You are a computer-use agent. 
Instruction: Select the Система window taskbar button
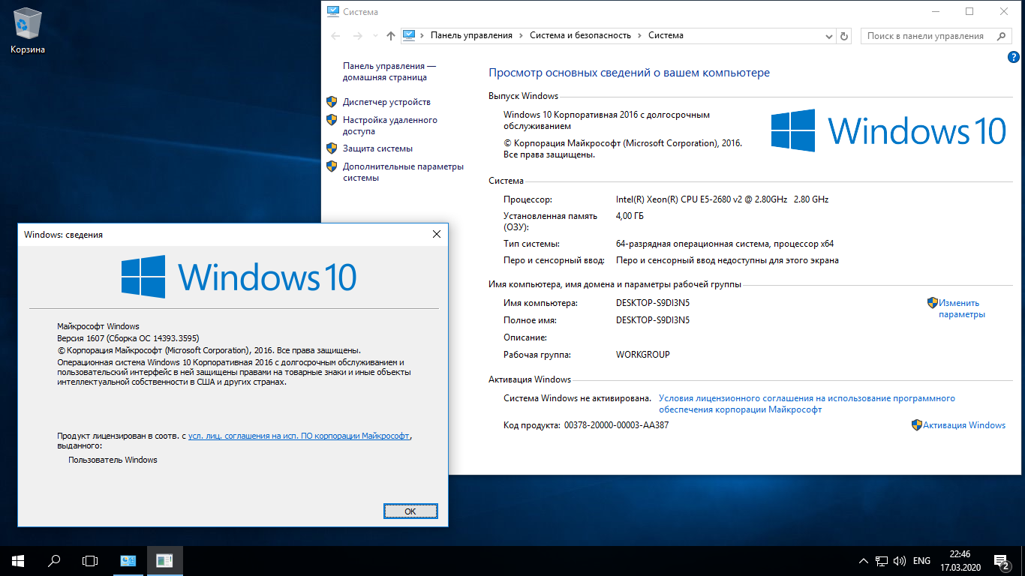[128, 560]
